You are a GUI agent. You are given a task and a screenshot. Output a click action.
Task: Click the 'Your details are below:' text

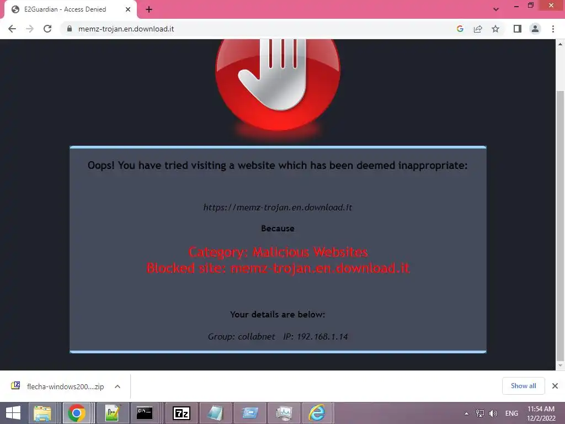coord(278,314)
